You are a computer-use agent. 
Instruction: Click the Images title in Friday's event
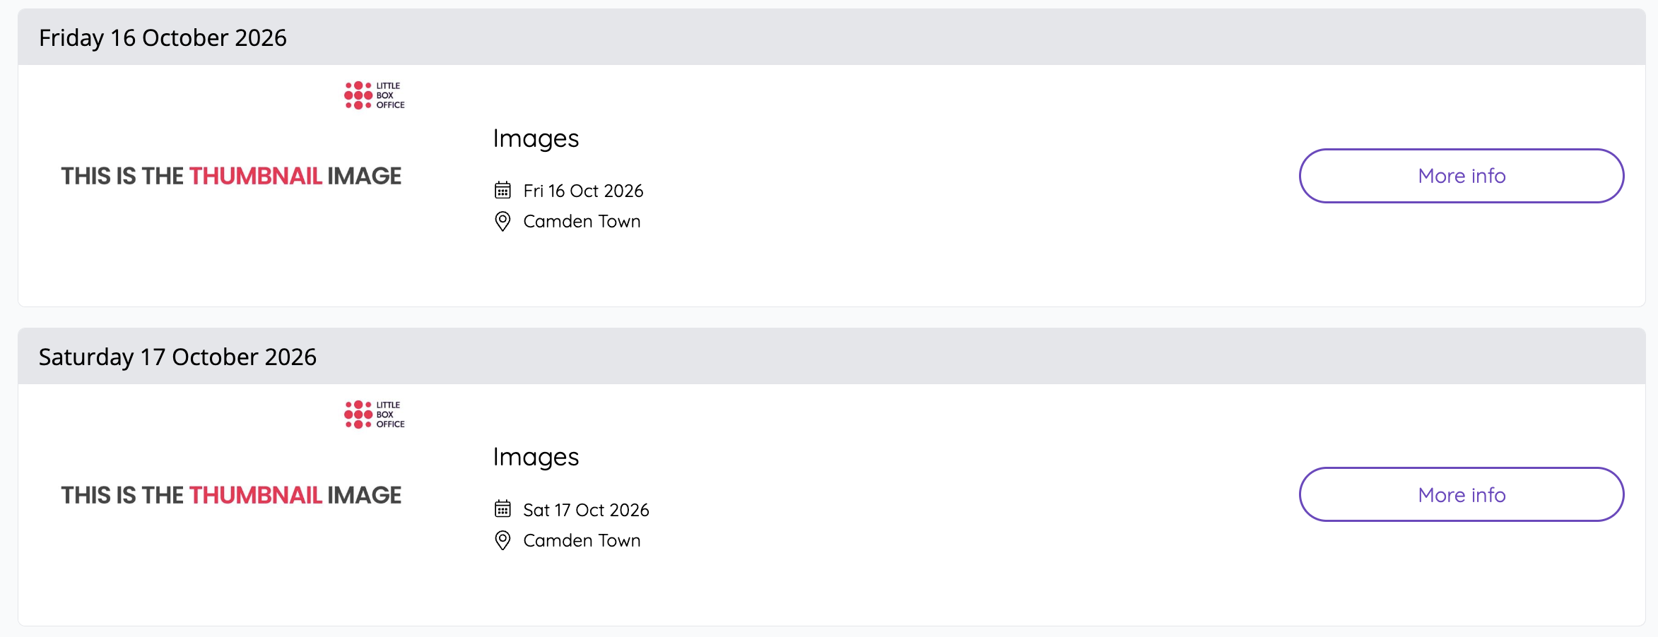536,138
